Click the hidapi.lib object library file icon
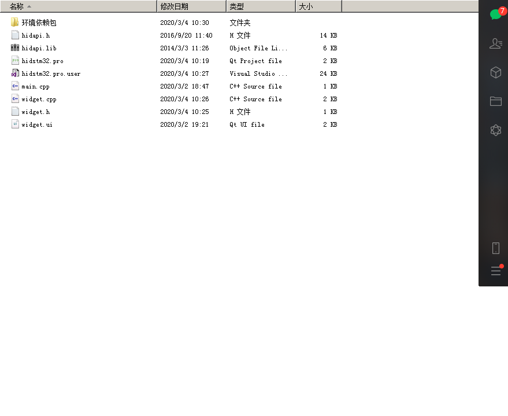Image resolution: width=508 pixels, height=416 pixels. [x=15, y=48]
